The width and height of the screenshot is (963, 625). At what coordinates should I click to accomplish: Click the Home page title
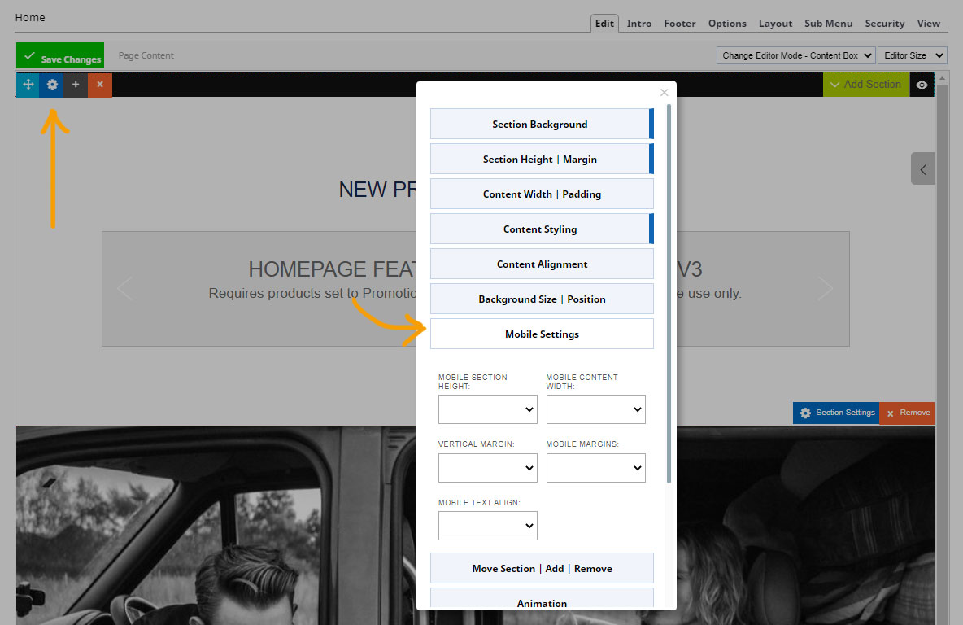30,17
